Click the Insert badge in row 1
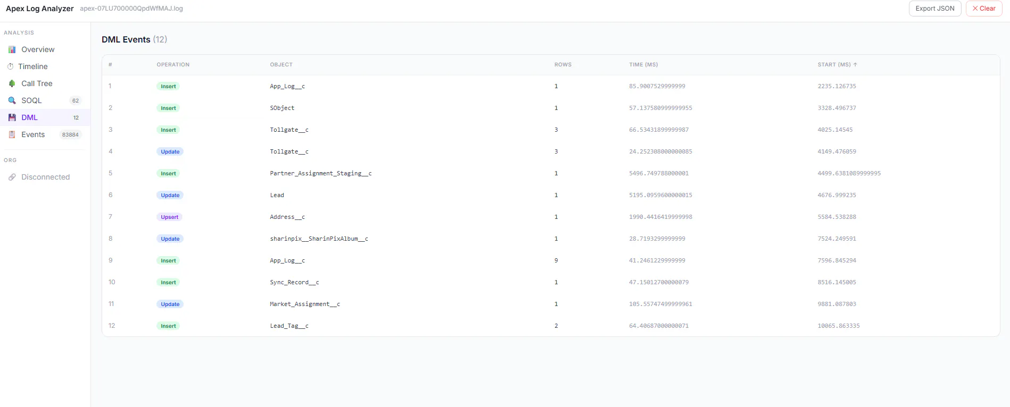This screenshot has height=407, width=1010. click(x=168, y=86)
